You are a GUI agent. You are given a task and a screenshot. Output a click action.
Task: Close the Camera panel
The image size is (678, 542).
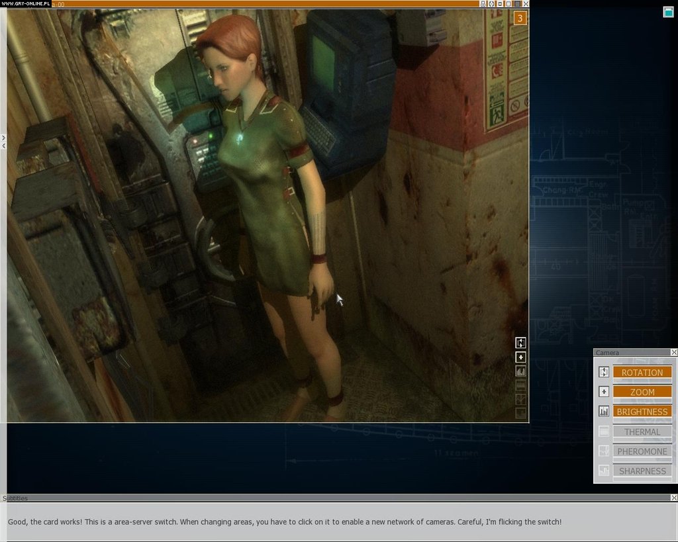tap(674, 353)
